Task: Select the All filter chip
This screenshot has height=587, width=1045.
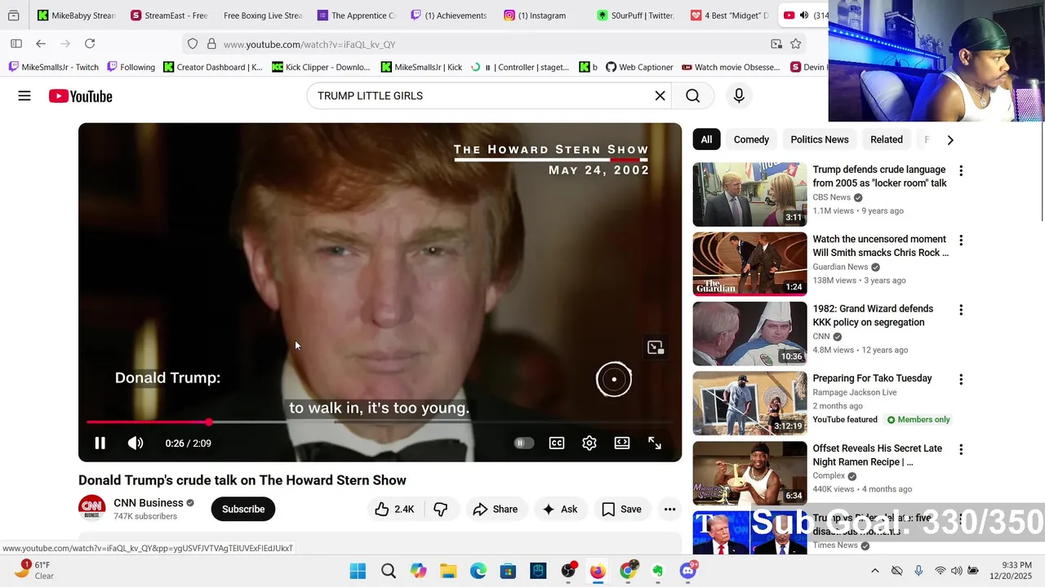Action: [706, 139]
